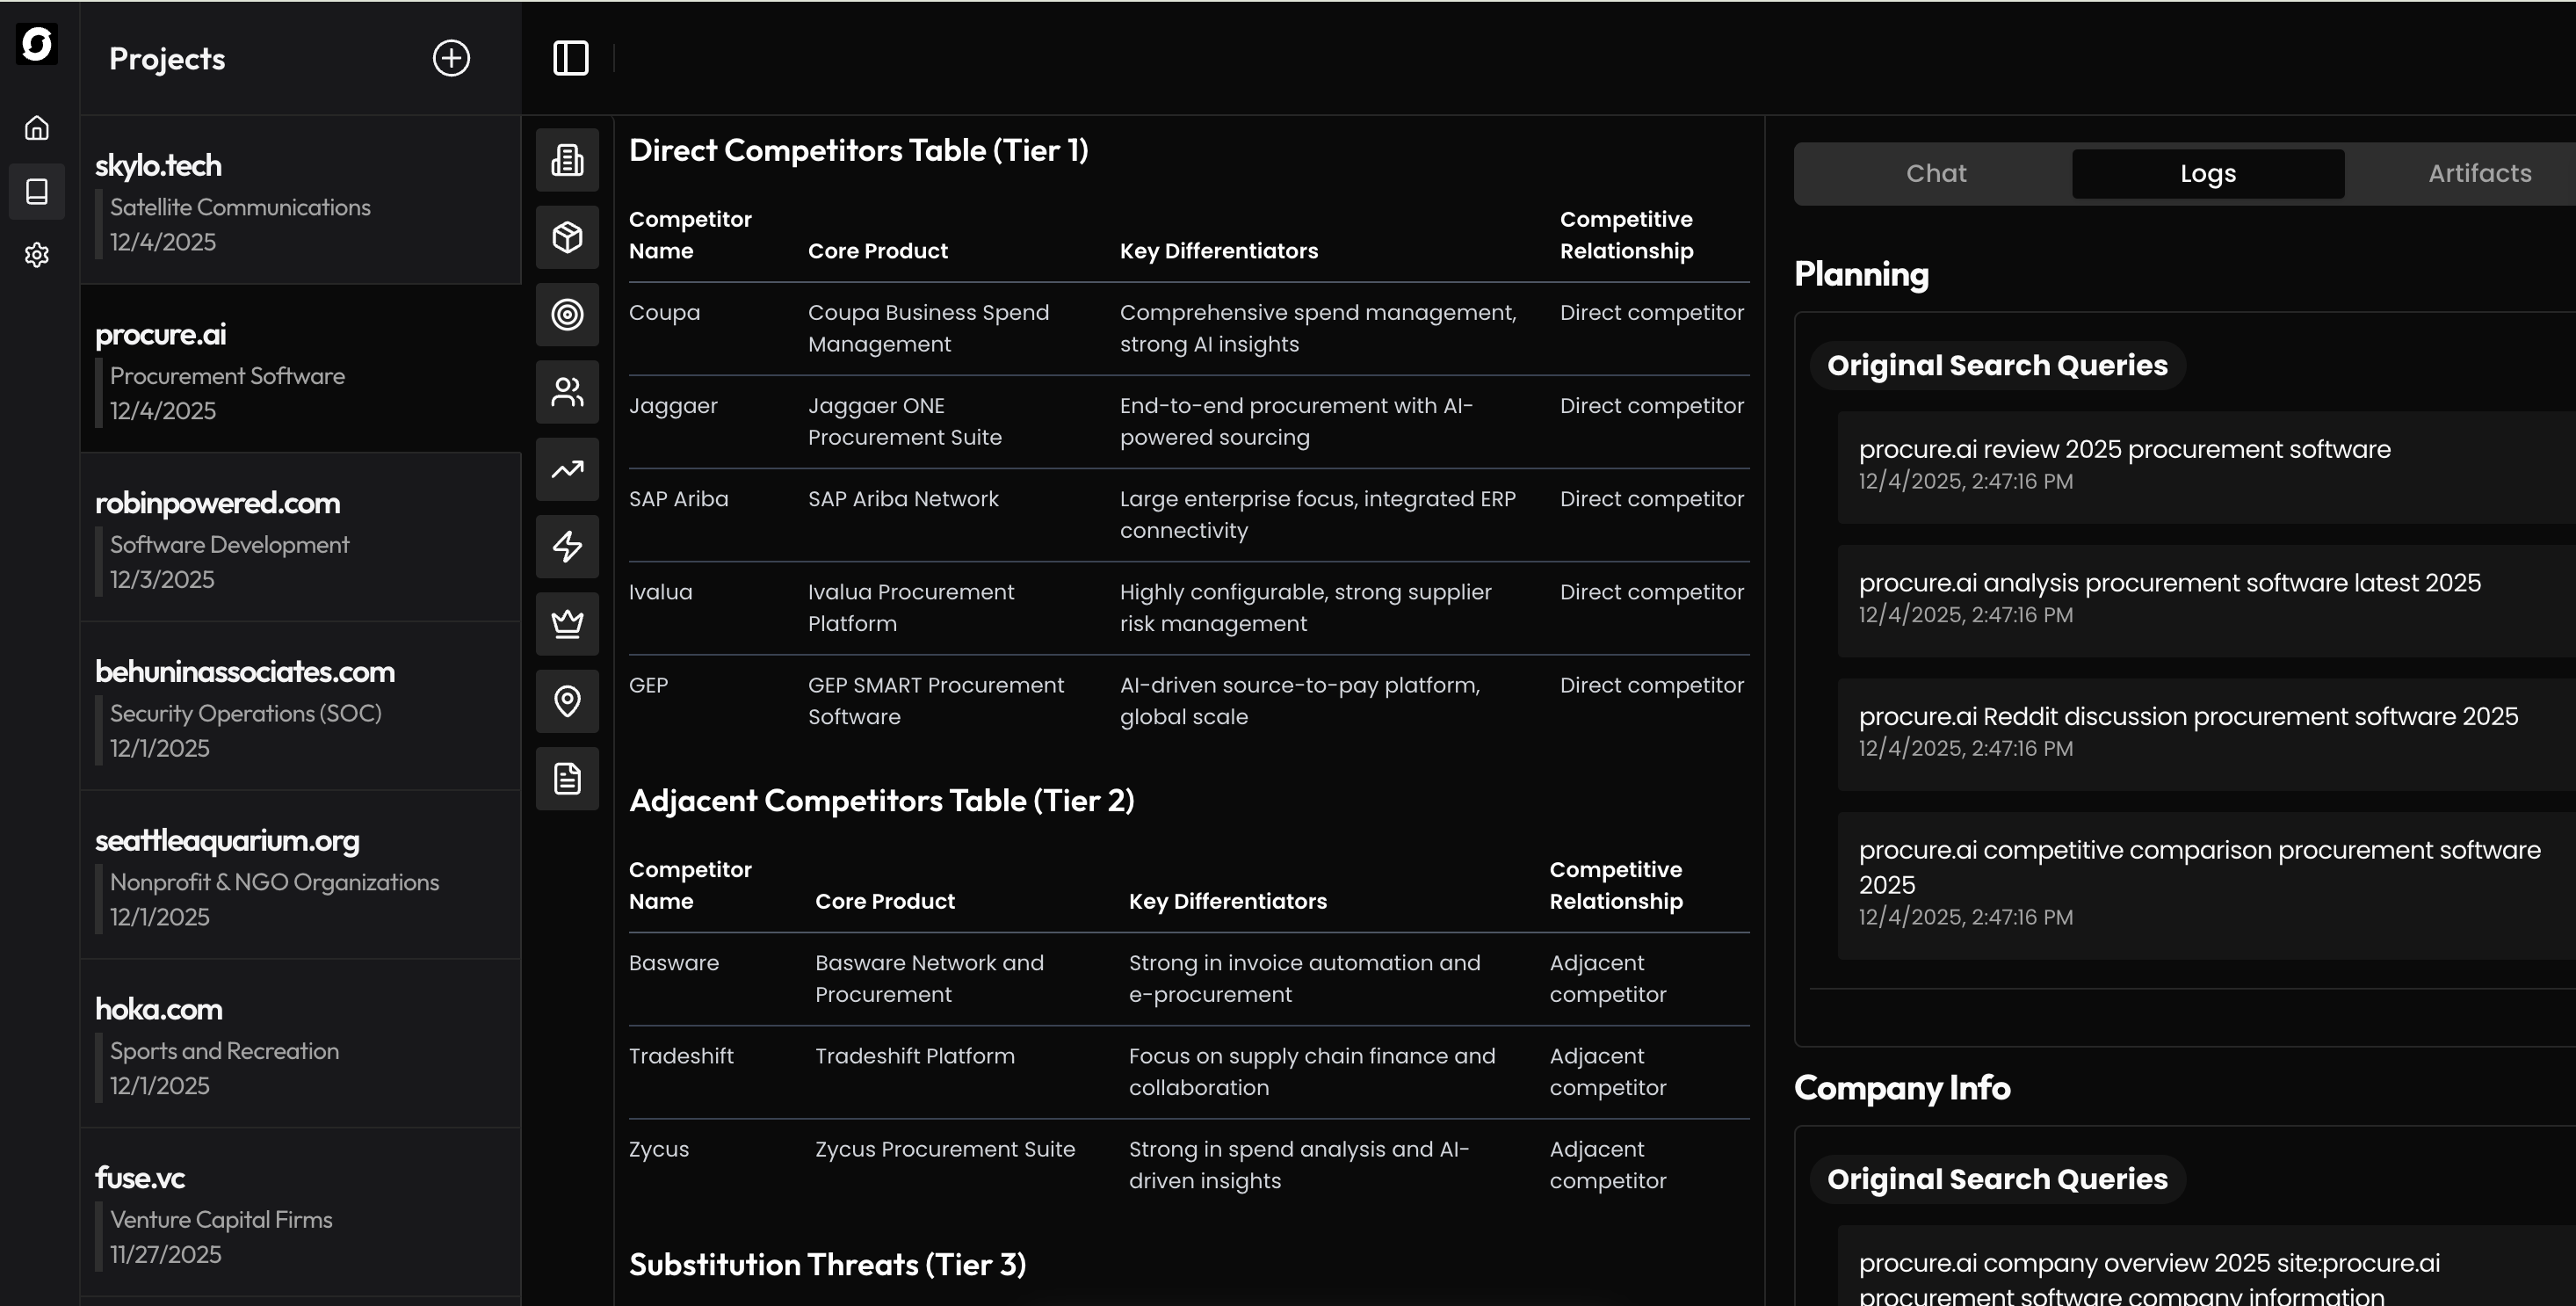
Task: Select the trending-up chart section icon
Action: click(x=567, y=469)
